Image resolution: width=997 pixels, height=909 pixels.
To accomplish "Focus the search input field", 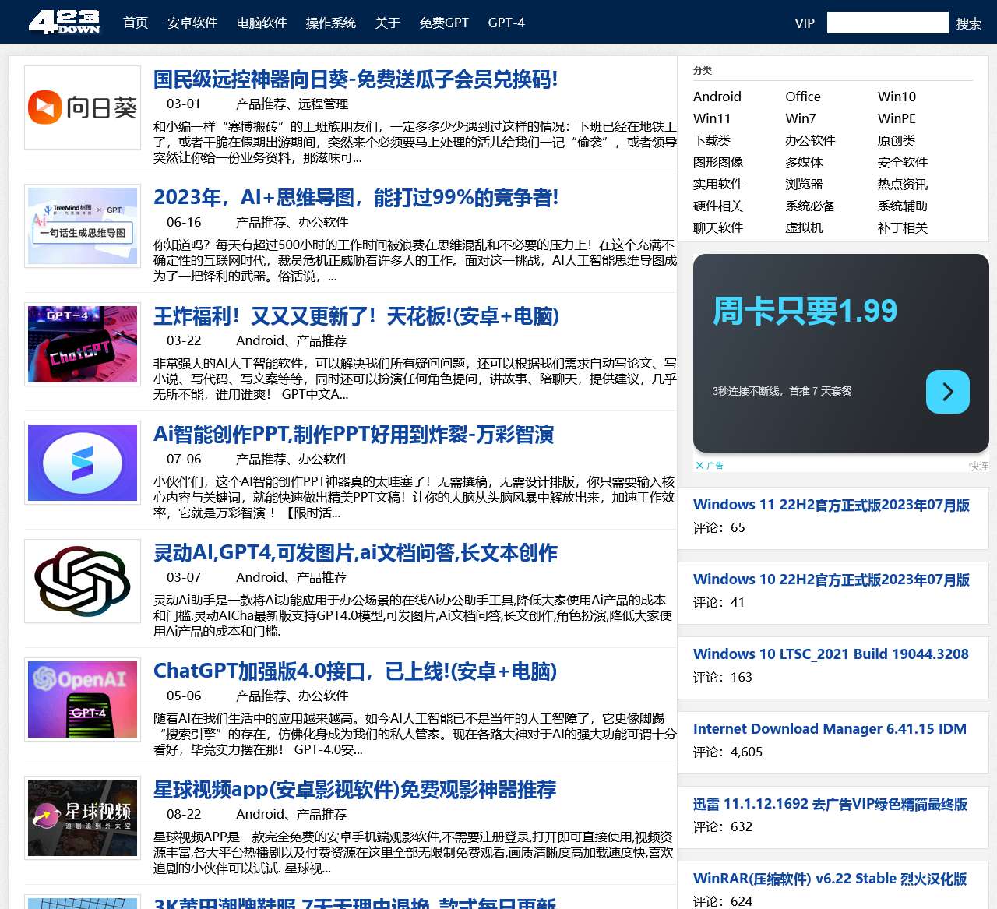I will 887,23.
